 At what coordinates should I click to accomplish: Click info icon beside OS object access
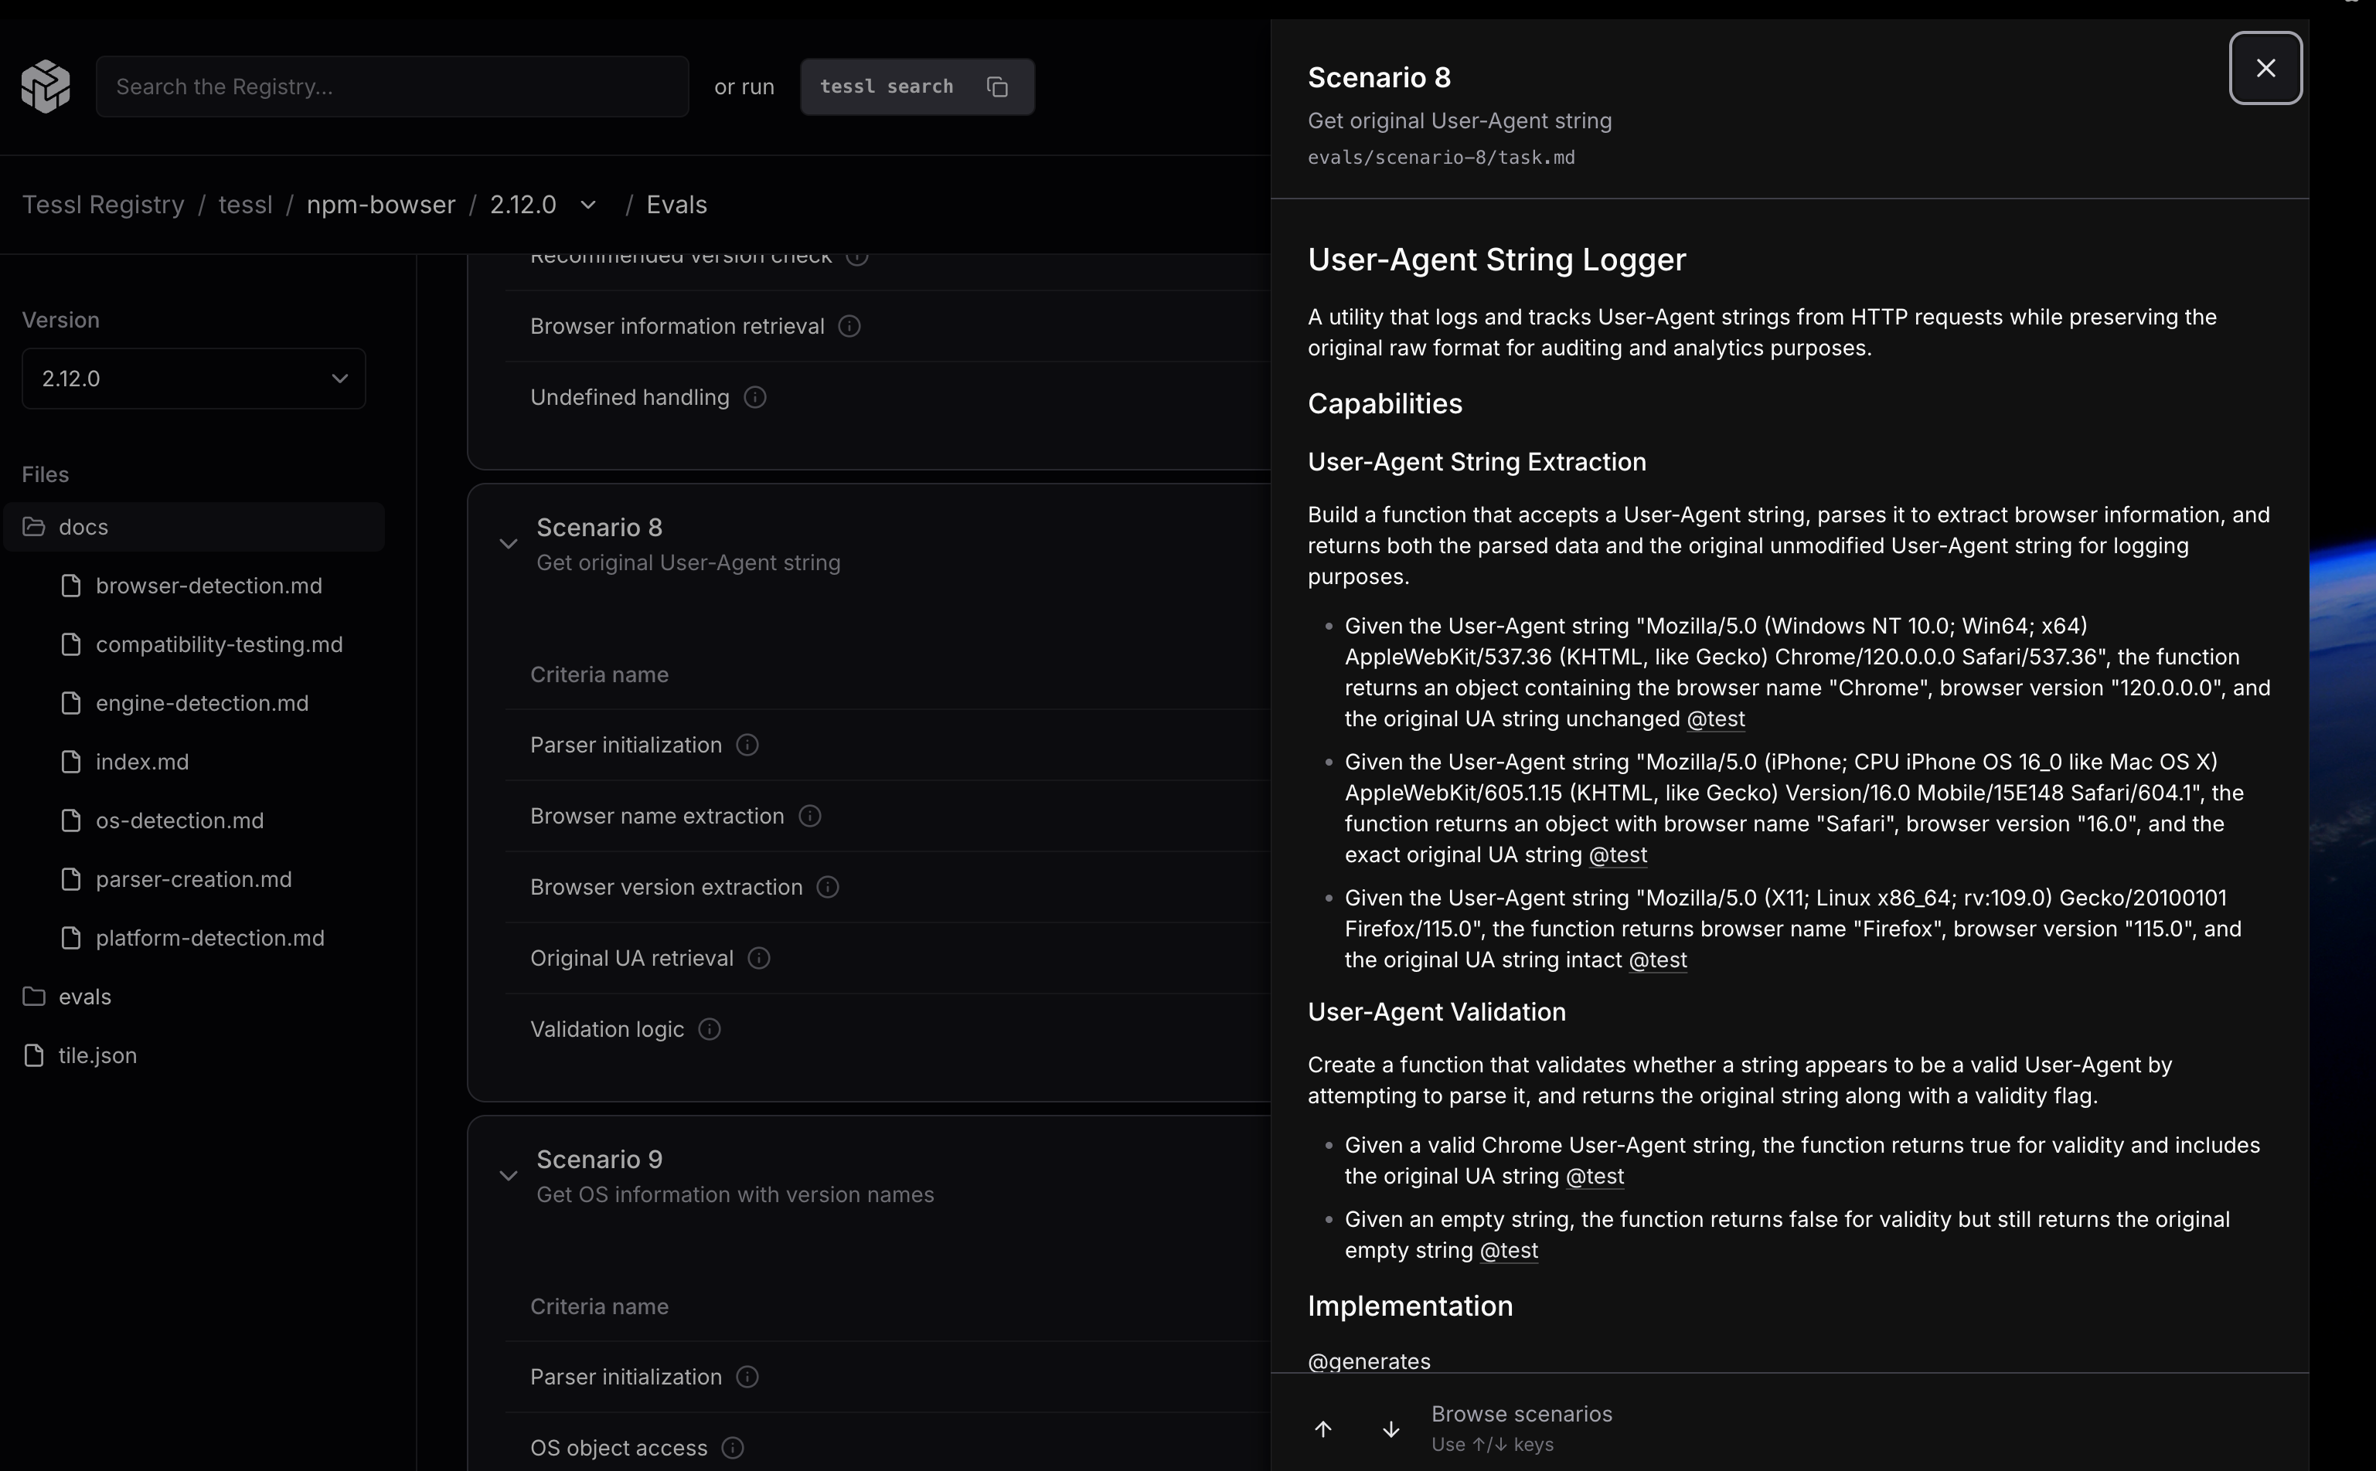[733, 1448]
